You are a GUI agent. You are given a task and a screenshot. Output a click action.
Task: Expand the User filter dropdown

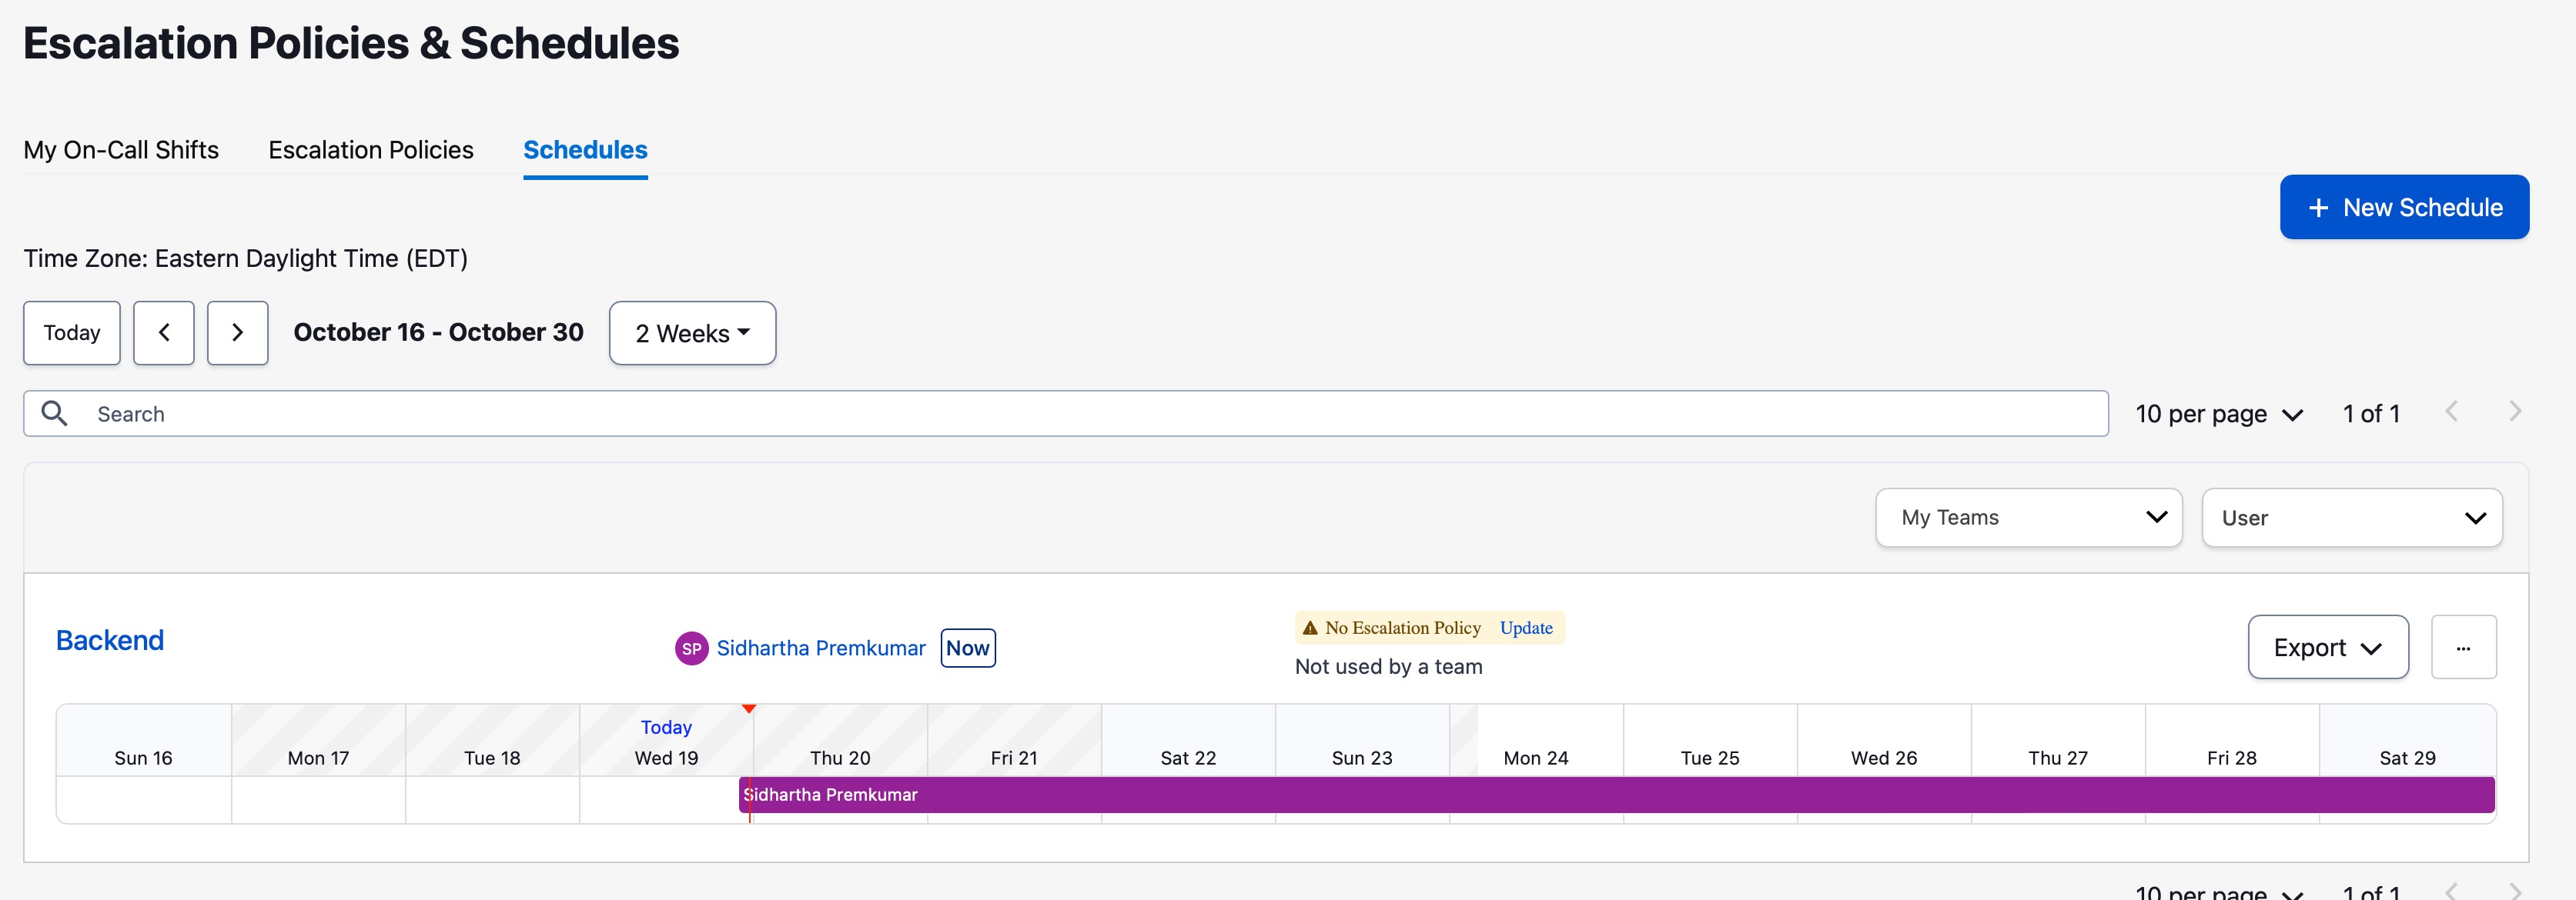2351,518
